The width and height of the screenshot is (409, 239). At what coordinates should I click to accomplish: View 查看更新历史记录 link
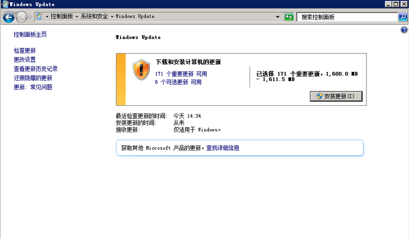tap(36, 69)
